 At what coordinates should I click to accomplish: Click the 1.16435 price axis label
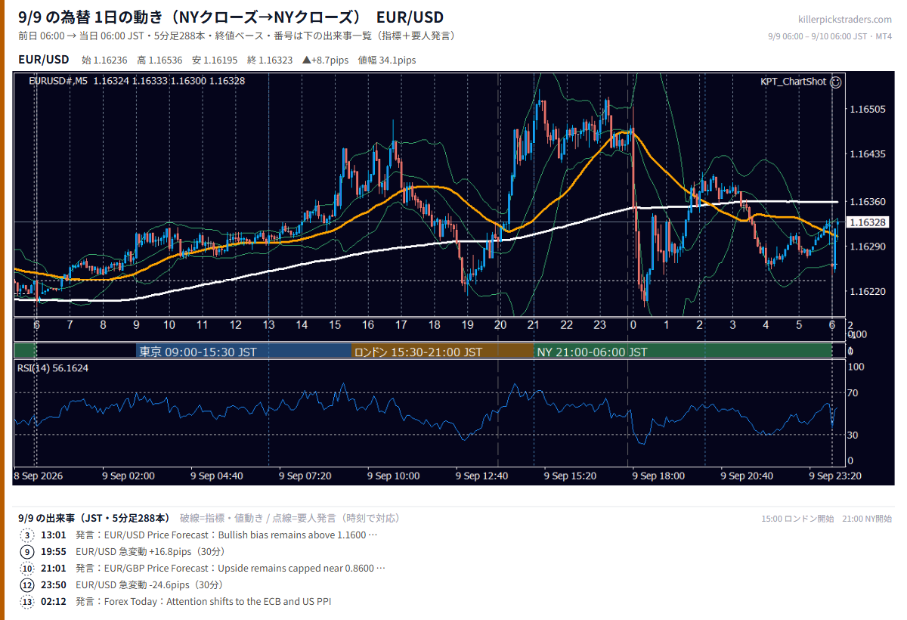tap(866, 154)
